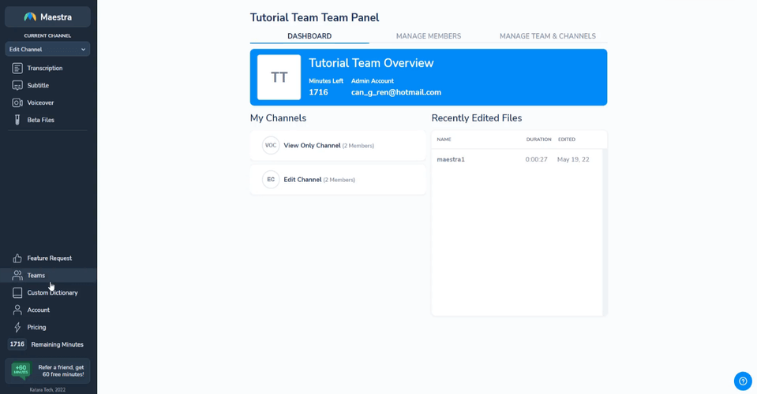
Task: Click the Katara Tech, 2022 footer text
Action: pyautogui.click(x=47, y=389)
